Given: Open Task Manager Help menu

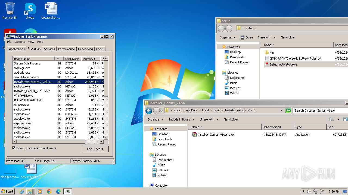Looking at the screenshot, I should pyautogui.click(x=40, y=42).
